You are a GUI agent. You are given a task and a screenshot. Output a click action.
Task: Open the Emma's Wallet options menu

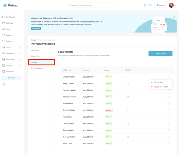point(169,137)
